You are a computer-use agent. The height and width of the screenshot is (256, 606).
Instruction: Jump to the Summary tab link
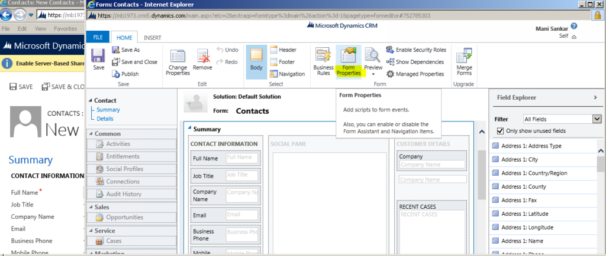[108, 110]
